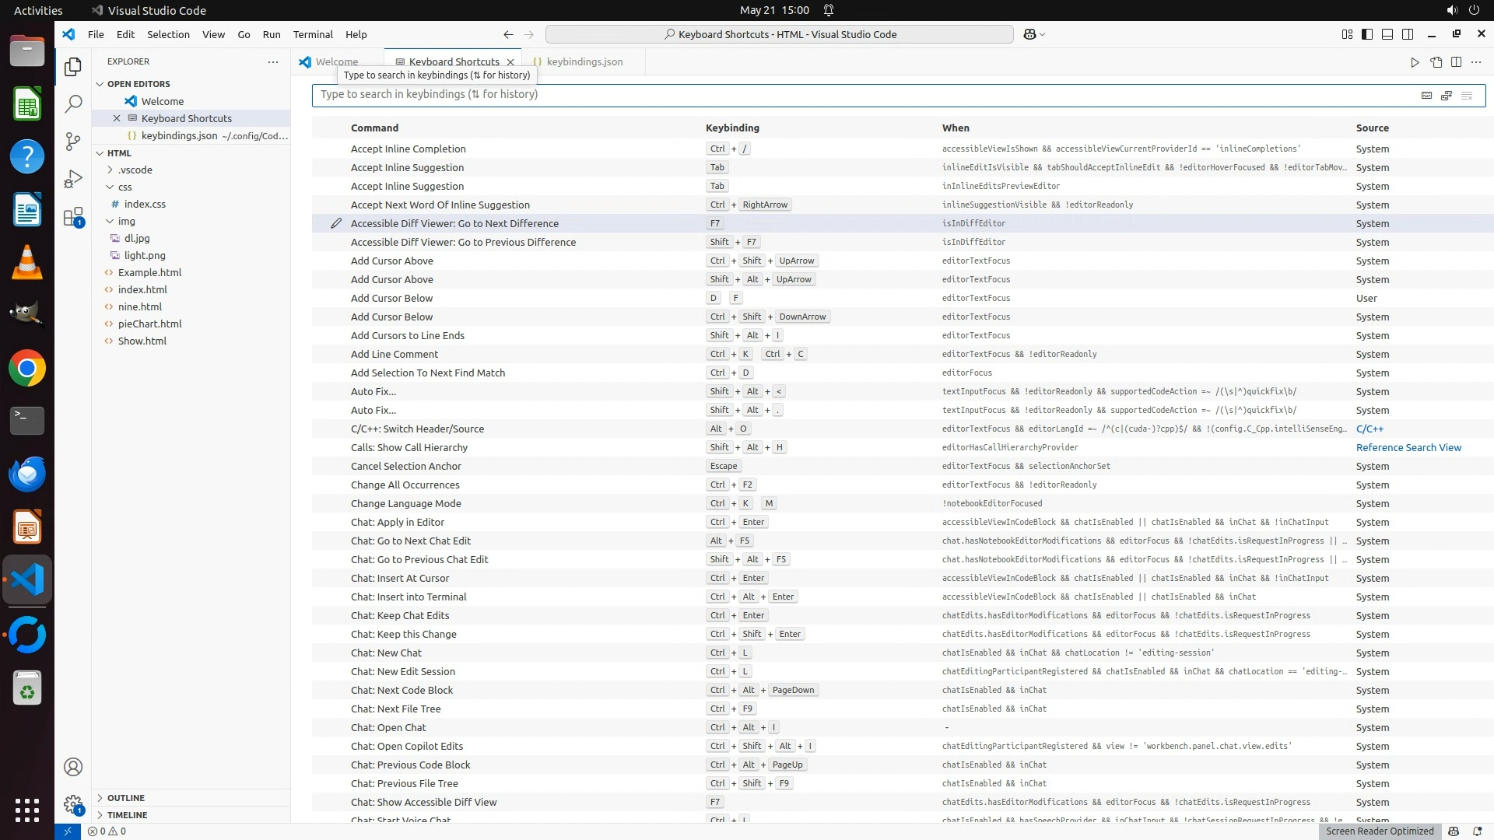Viewport: 1494px width, 840px height.
Task: Collapse the OPEN EDITORS section
Action: tap(138, 84)
